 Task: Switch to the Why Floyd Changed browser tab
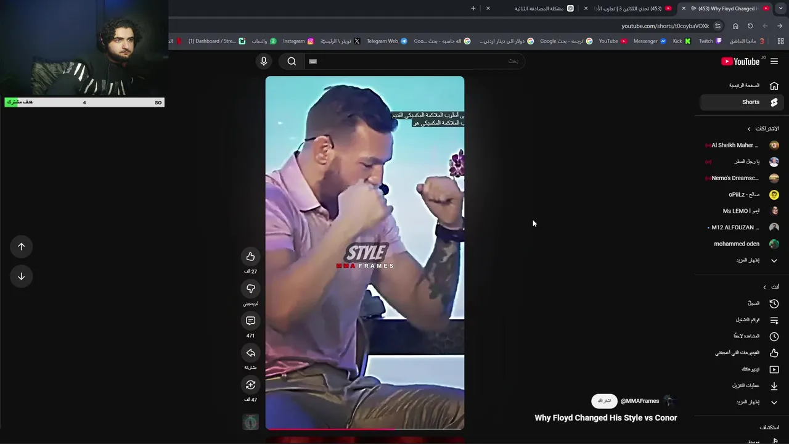click(x=727, y=9)
